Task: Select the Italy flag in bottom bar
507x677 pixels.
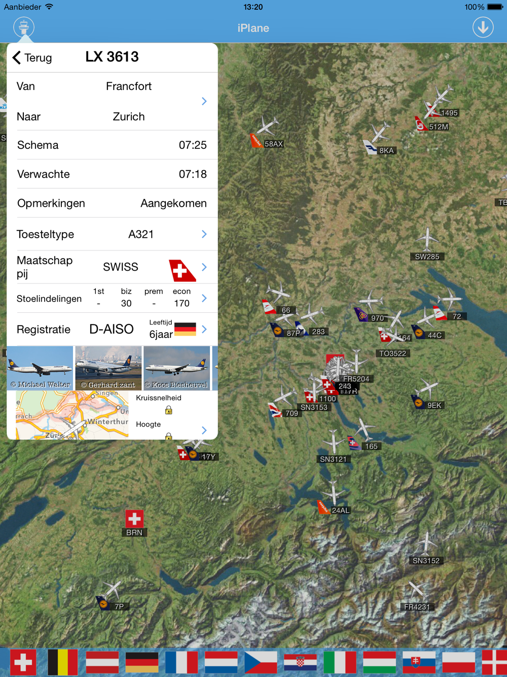Action: [340, 662]
